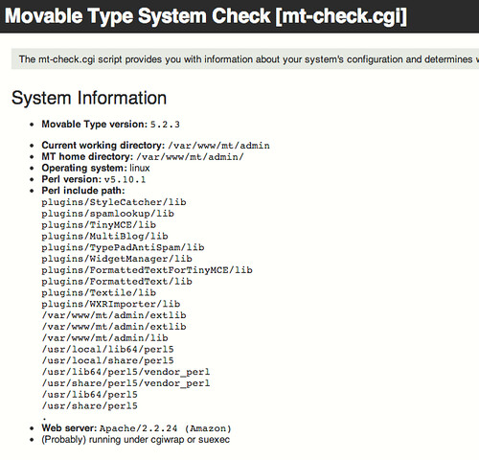The width and height of the screenshot is (479, 460).
Task: Click plugins/spamlookup/lib path
Action: (x=107, y=214)
